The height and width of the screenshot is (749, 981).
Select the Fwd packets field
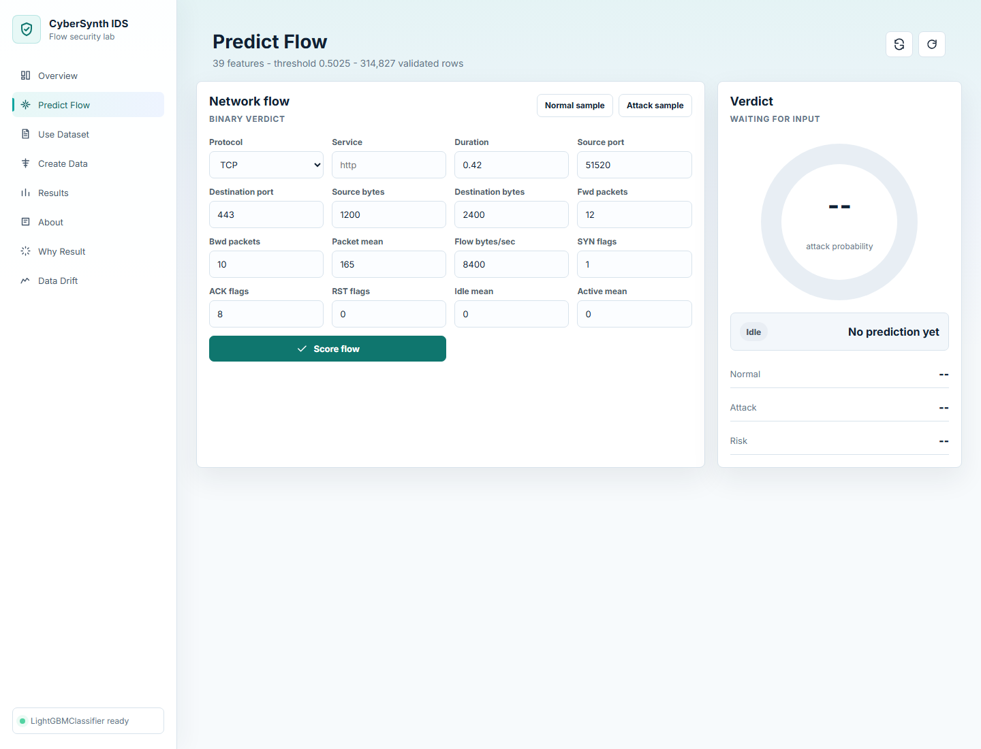point(634,214)
